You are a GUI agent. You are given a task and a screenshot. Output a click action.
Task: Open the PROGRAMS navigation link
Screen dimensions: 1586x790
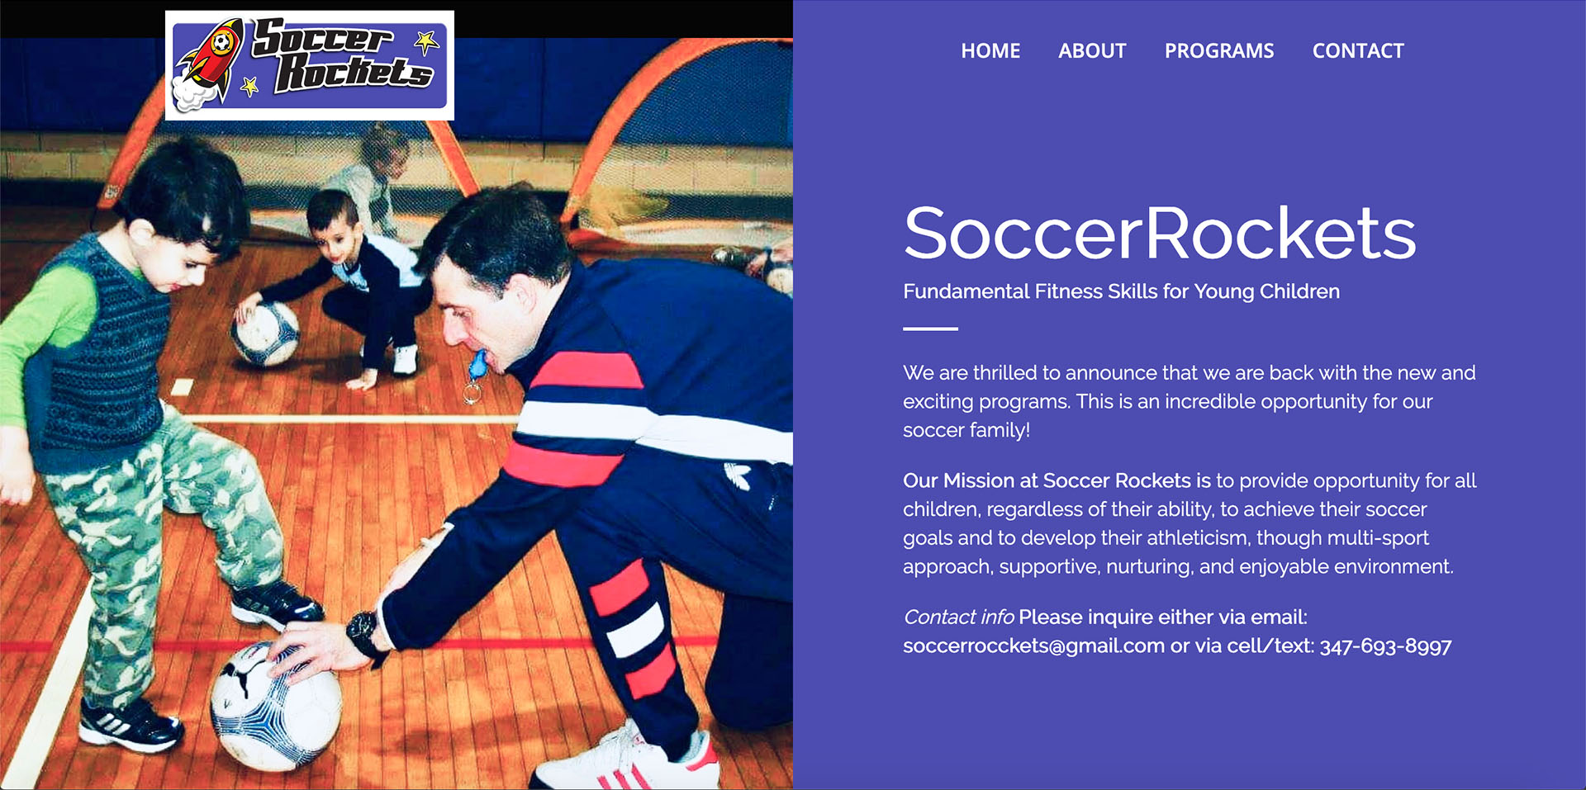[1219, 50]
